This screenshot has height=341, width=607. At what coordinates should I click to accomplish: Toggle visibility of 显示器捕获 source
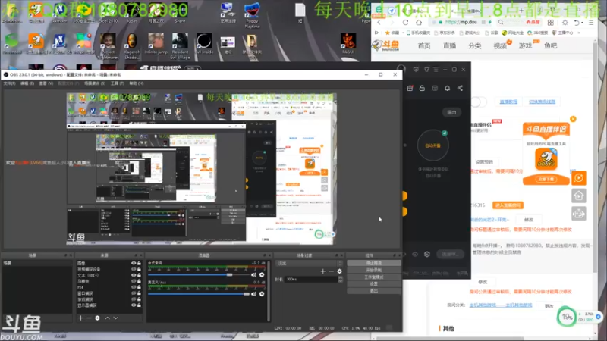[134, 305]
